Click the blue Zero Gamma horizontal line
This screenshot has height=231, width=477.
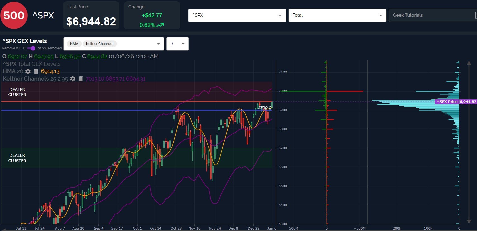tap(136, 110)
